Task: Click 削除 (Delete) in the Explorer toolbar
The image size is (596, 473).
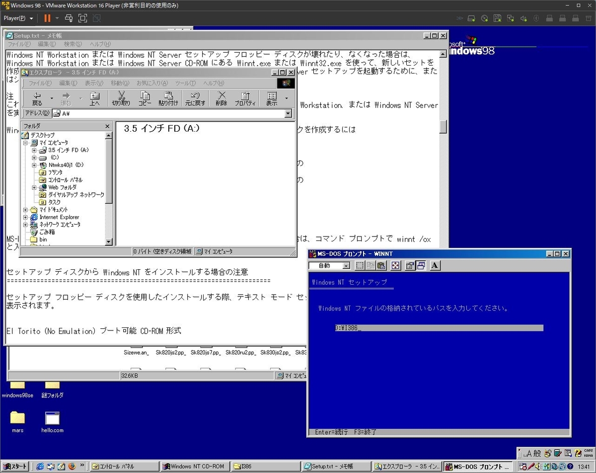Action: (x=222, y=98)
